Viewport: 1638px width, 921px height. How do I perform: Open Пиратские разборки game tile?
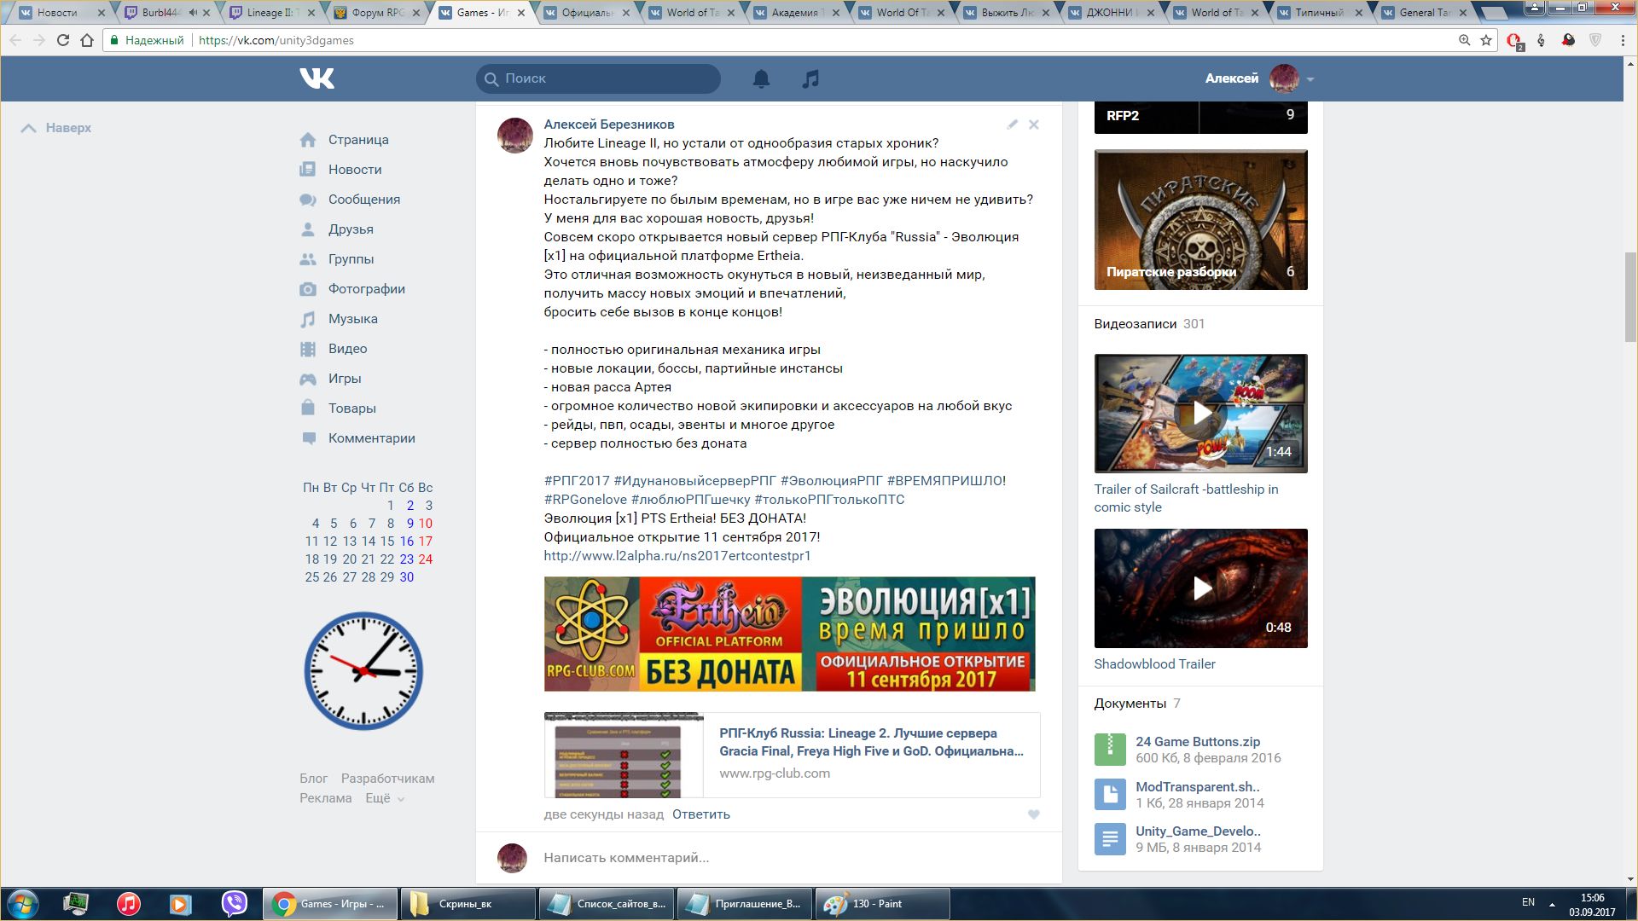[x=1200, y=220]
